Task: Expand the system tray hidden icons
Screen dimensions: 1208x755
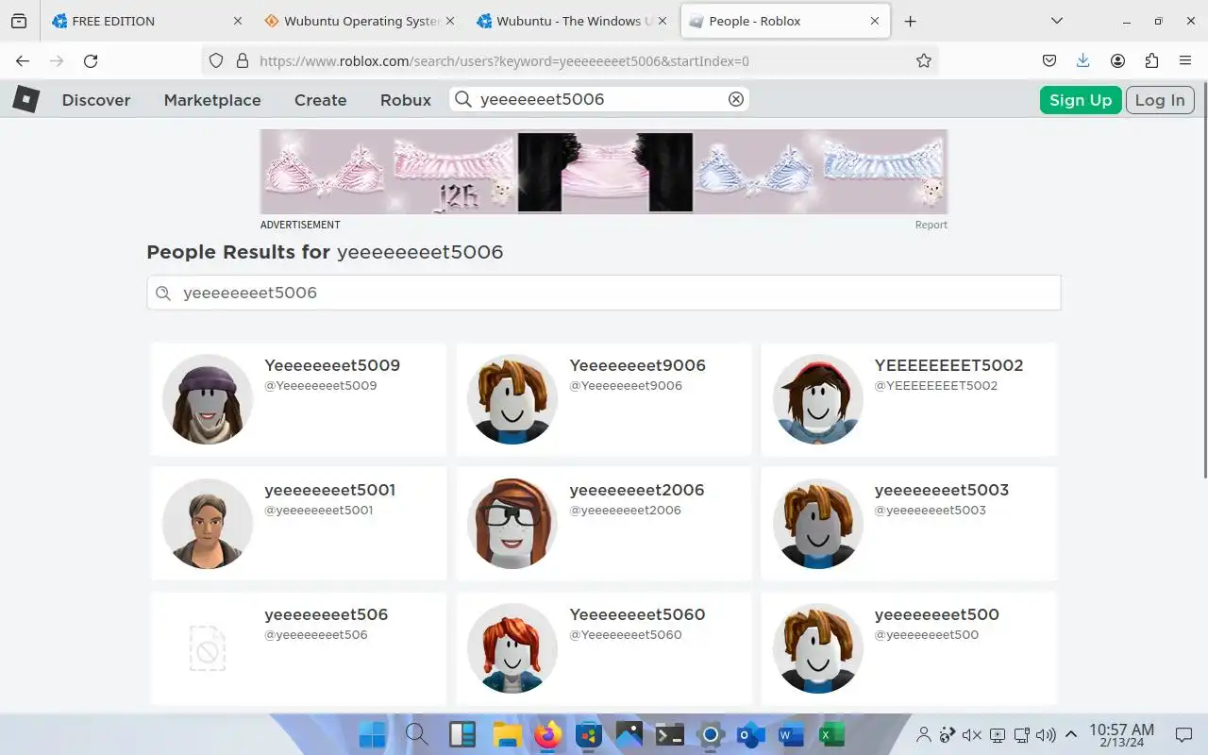Action: (1071, 734)
